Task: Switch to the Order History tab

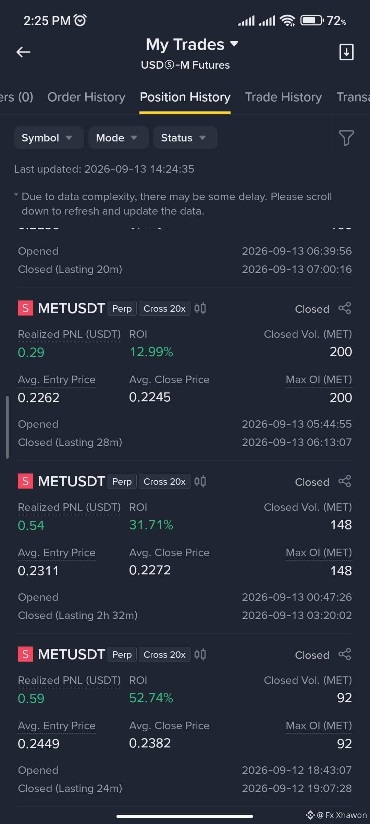Action: point(86,97)
